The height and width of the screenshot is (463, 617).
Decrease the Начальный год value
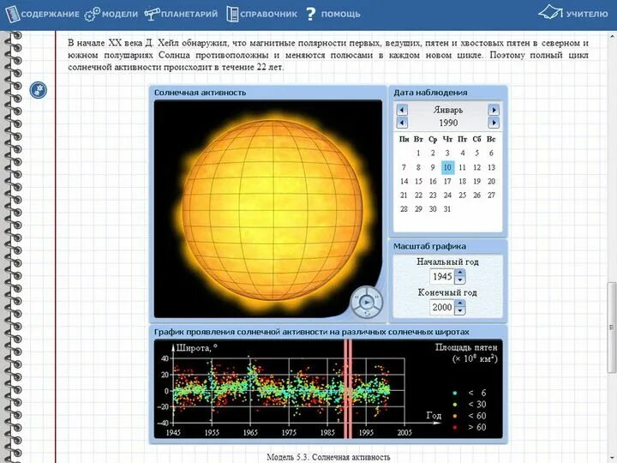tap(460, 280)
